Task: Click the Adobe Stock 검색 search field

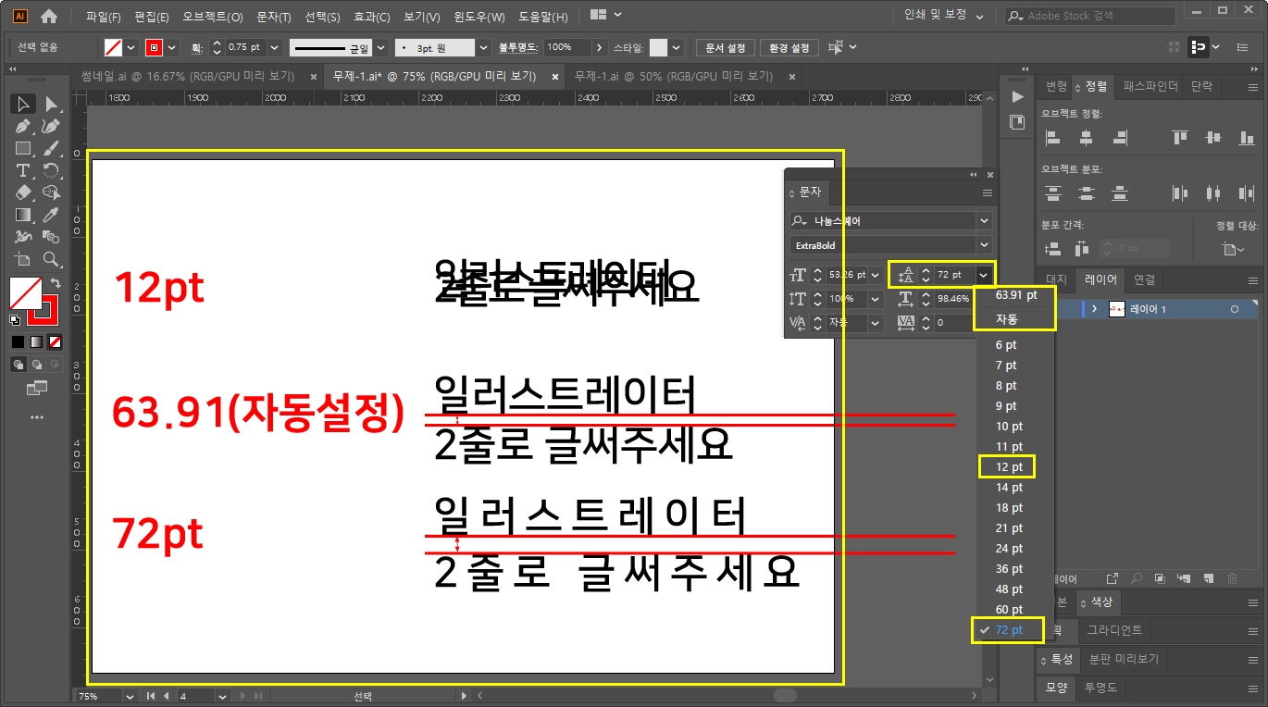Action: point(1089,16)
